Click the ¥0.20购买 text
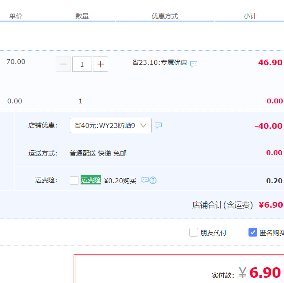The width and height of the screenshot is (284, 283). 120,180
